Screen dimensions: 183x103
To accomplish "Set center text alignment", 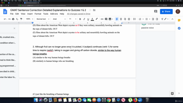I will tap(121, 19).
